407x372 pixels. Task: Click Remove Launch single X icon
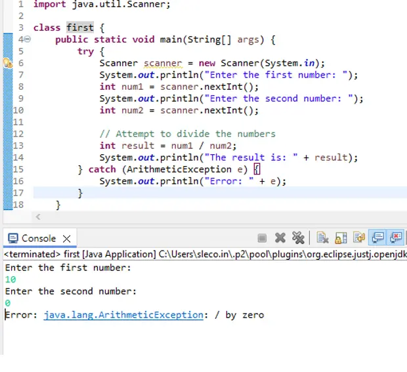click(x=280, y=238)
